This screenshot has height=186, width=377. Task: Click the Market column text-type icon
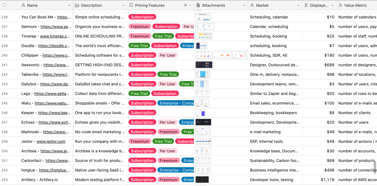[x=252, y=5]
